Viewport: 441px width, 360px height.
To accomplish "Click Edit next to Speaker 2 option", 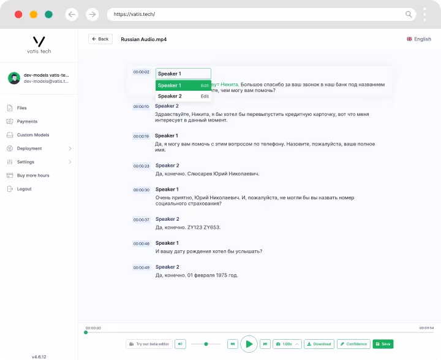I will pos(205,96).
